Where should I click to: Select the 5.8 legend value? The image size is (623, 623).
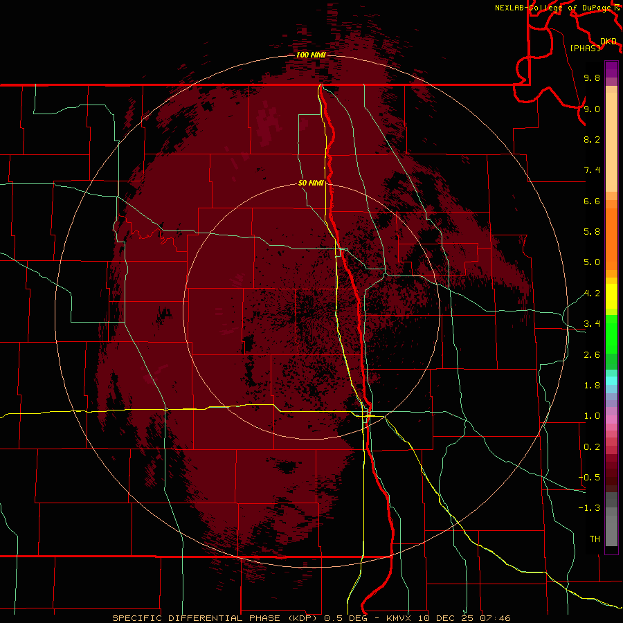[x=592, y=232]
